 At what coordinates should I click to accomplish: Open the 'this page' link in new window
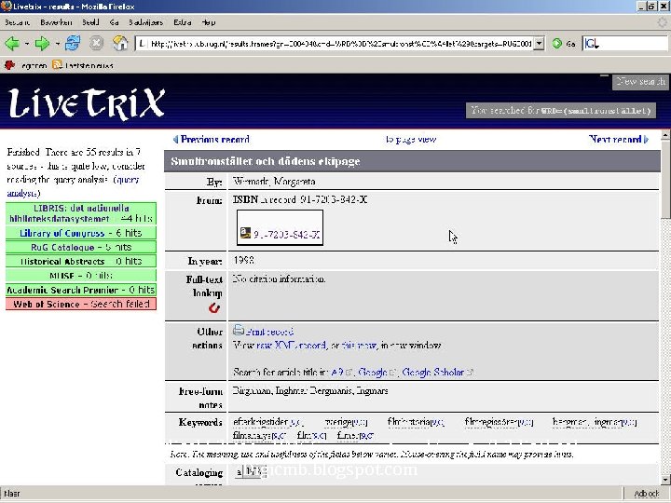(x=360, y=346)
